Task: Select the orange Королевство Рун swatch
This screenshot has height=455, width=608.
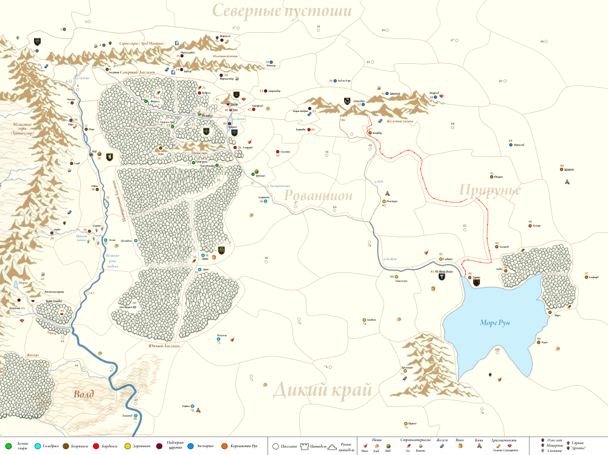Action: (x=224, y=446)
